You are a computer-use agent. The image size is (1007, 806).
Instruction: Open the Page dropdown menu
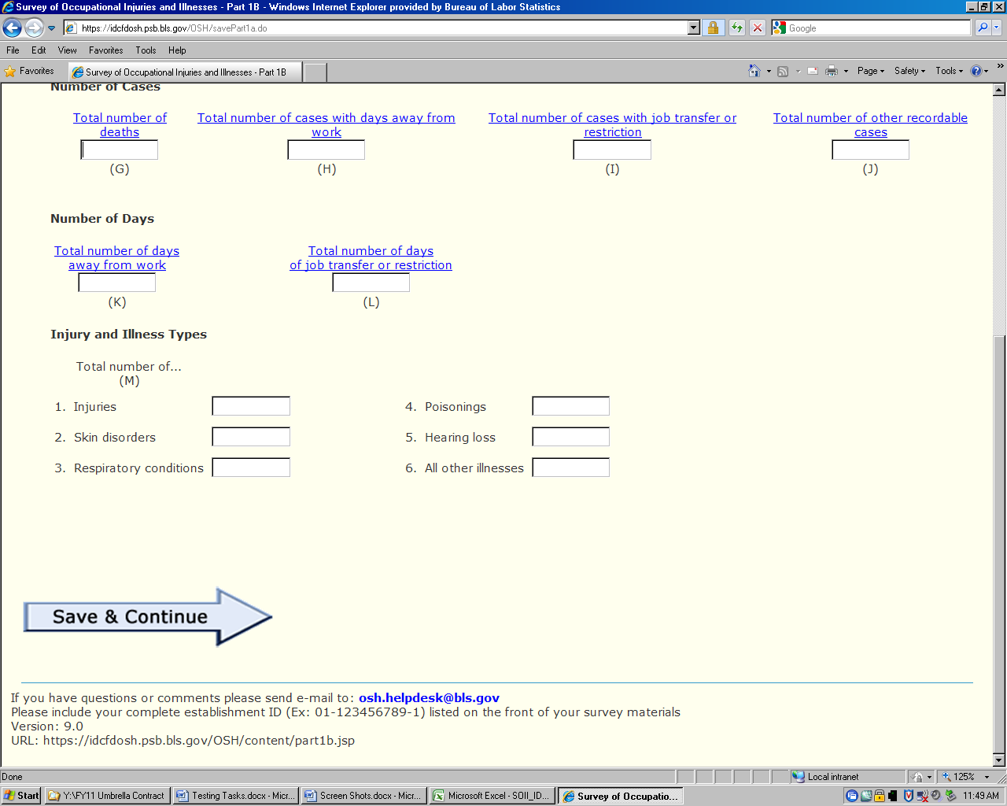point(871,71)
